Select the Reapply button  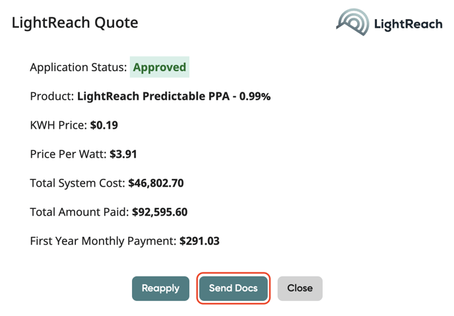[x=161, y=288]
